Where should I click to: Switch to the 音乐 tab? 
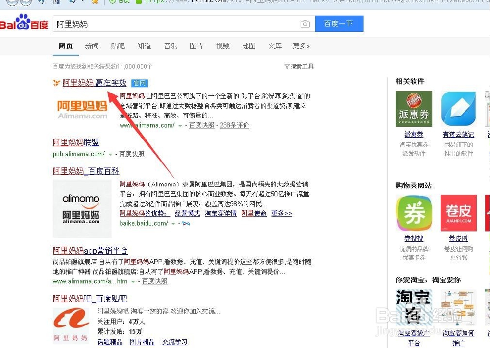coord(171,46)
